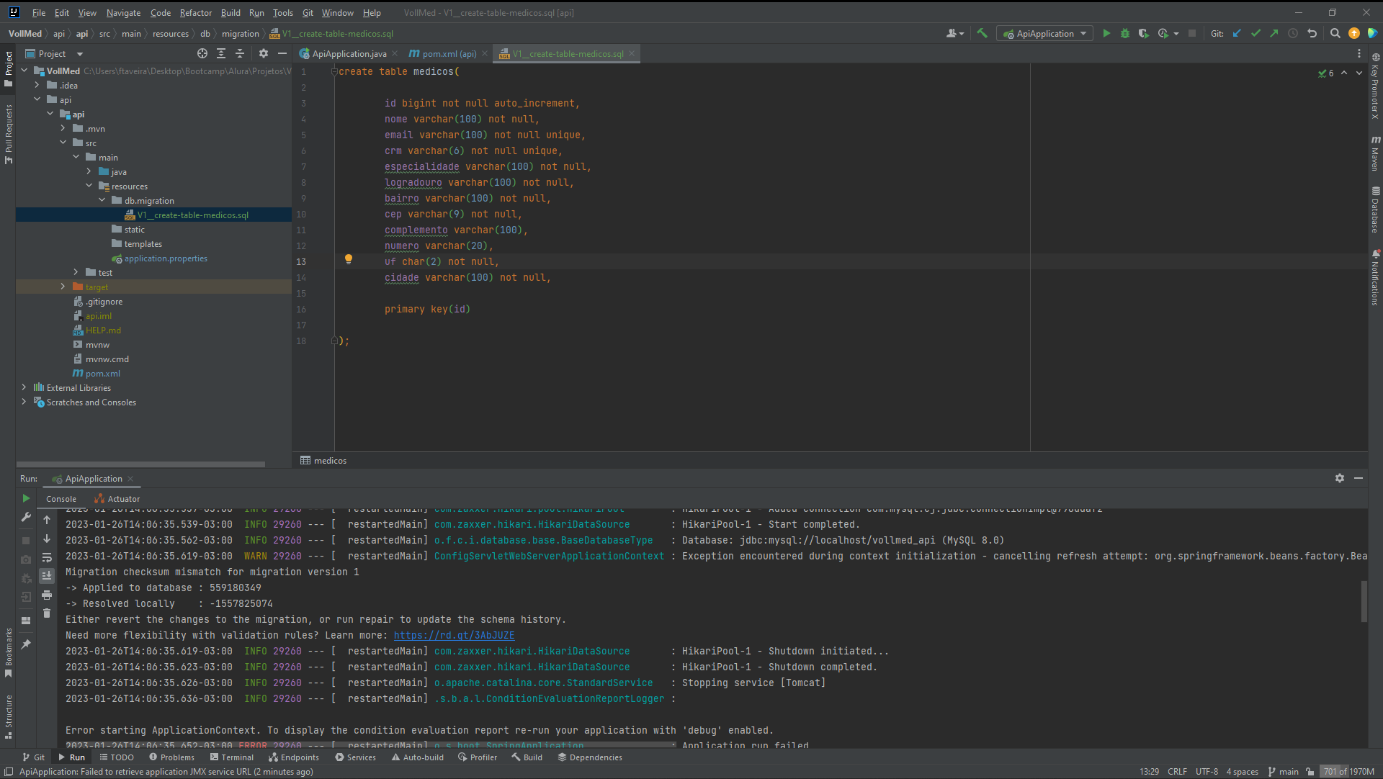Go to next highlighted problem arrow
The image size is (1383, 779).
(x=1359, y=73)
